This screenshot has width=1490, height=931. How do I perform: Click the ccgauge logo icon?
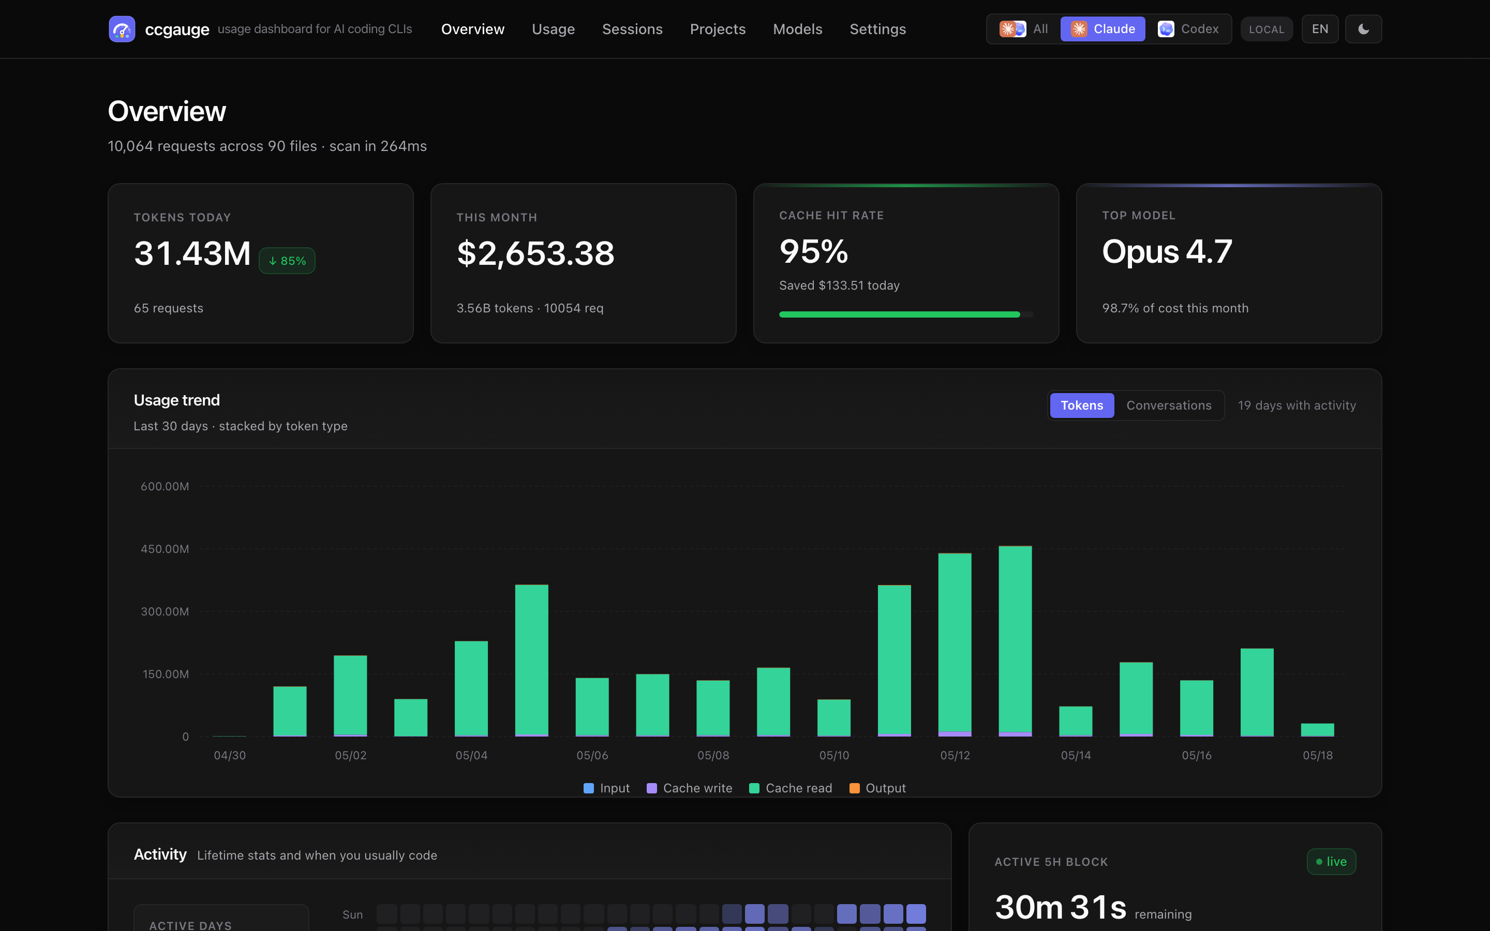(x=122, y=29)
